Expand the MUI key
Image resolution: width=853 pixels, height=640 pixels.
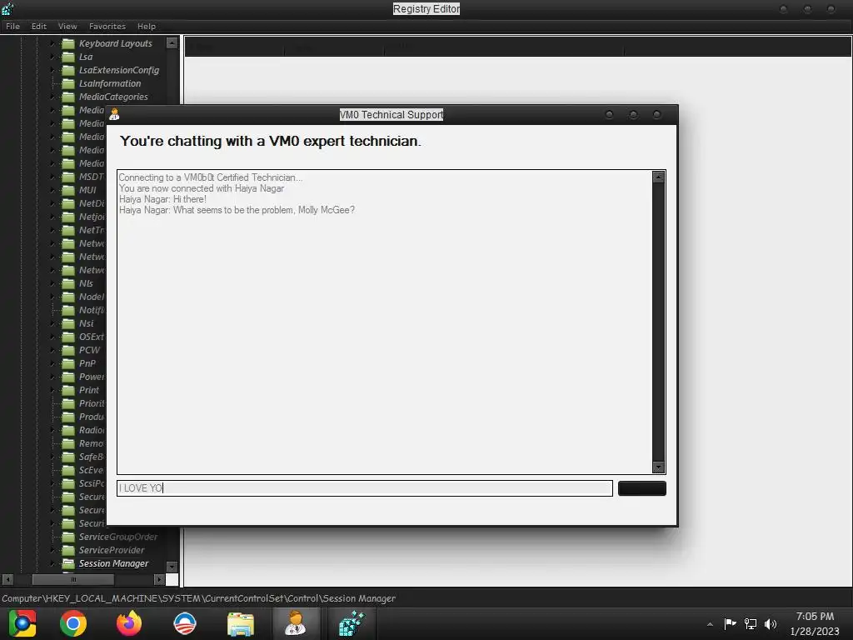point(52,190)
